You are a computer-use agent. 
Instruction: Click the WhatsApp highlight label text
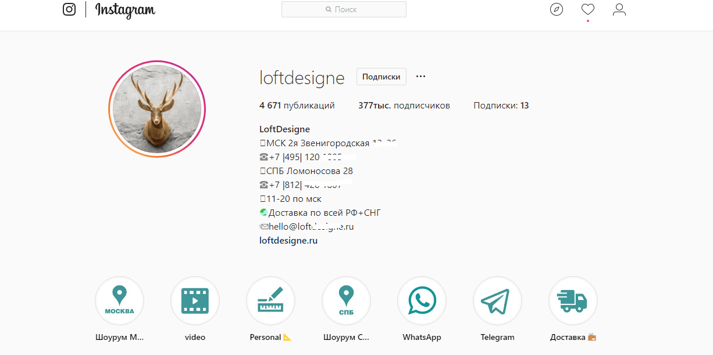click(x=422, y=337)
